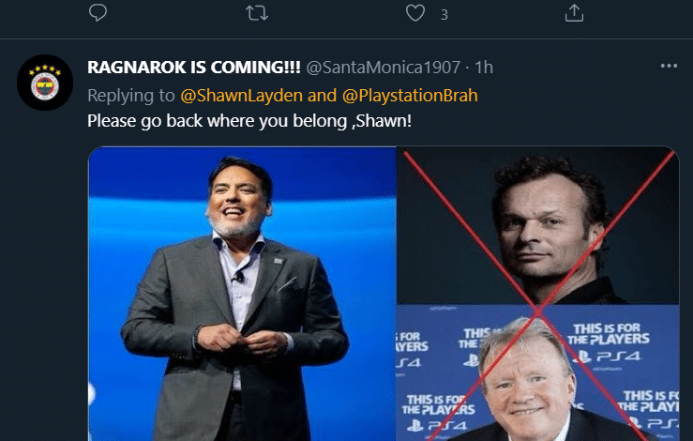693x441 pixels.
Task: Click the round football club avatar
Action: (45, 84)
